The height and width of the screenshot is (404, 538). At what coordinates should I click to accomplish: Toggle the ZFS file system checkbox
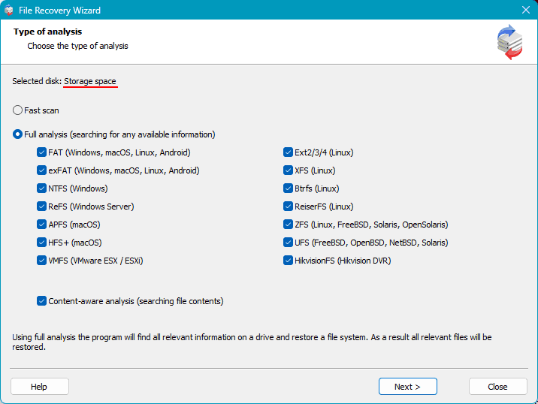pos(288,225)
